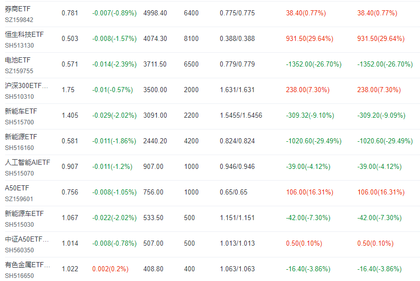Viewport: 420px width, 281px height.
Task: Click the SH515700 ticker code
Action: [19, 122]
